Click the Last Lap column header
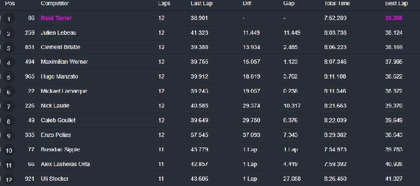This screenshot has height=186, width=420. pos(201,3)
